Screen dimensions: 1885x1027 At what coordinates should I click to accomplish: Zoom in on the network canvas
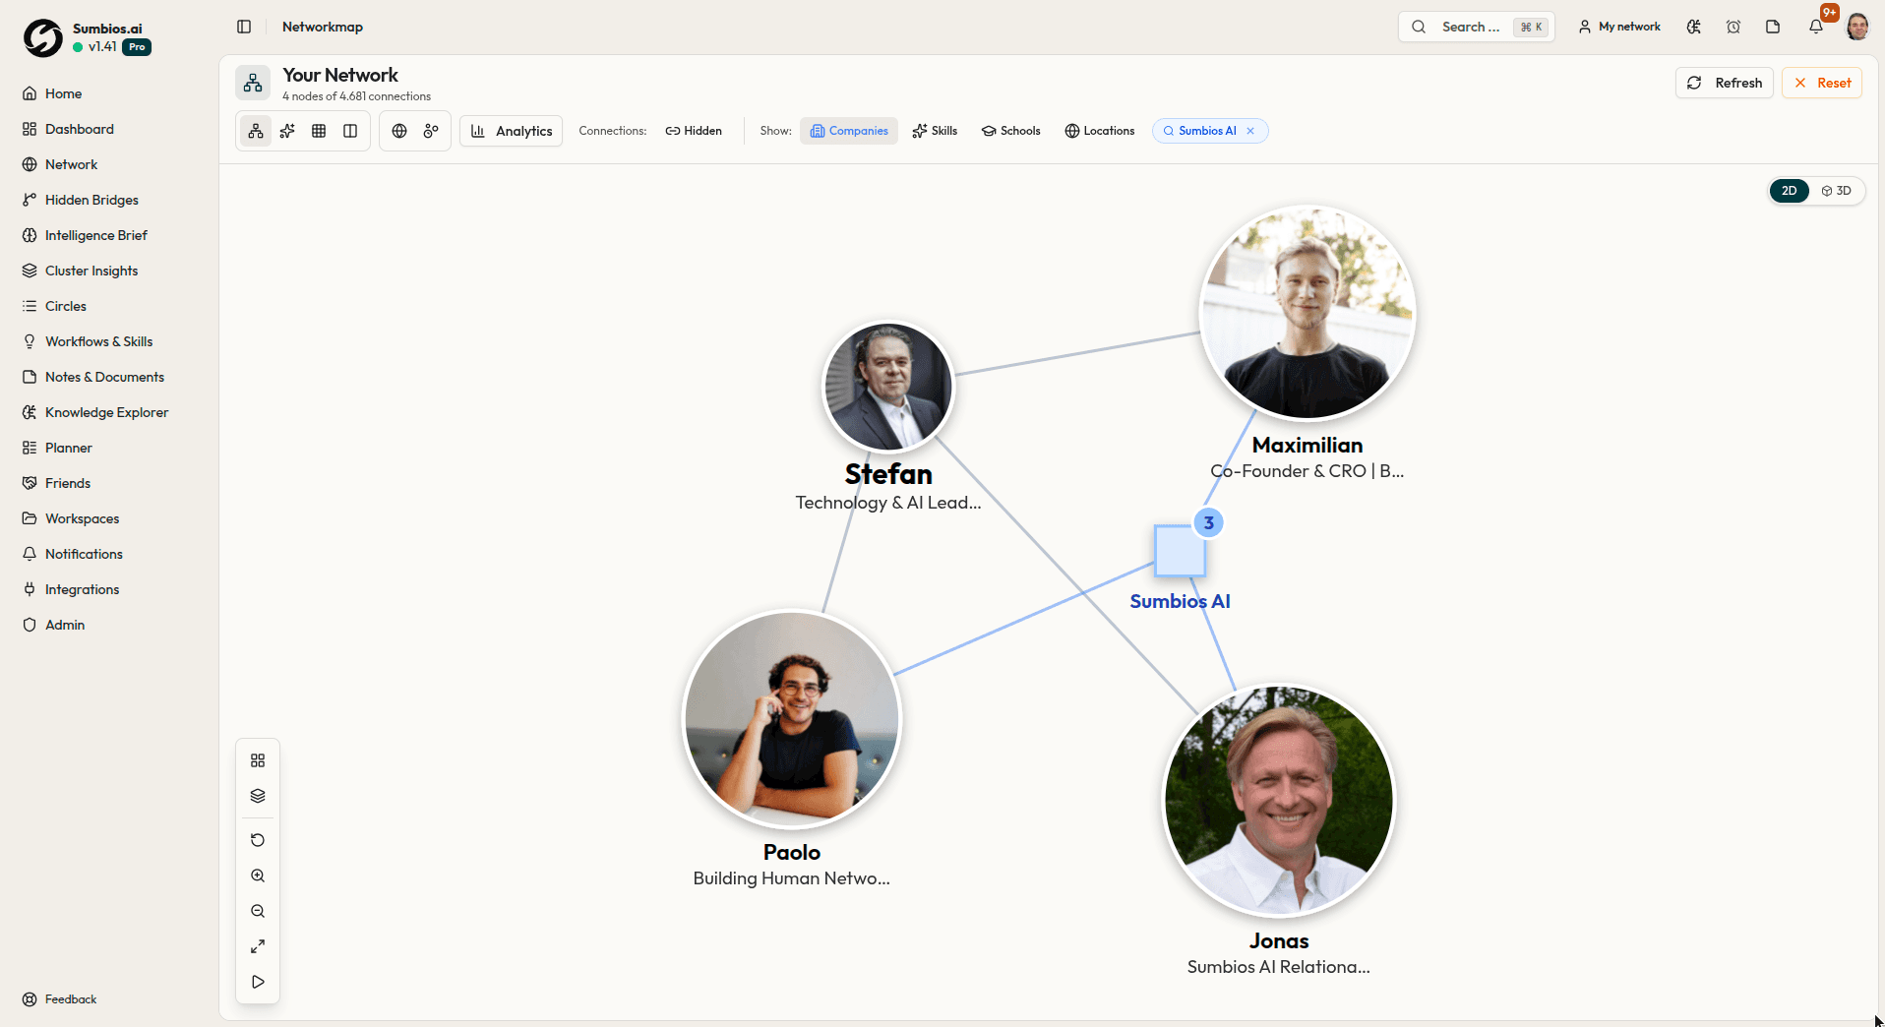(x=258, y=876)
